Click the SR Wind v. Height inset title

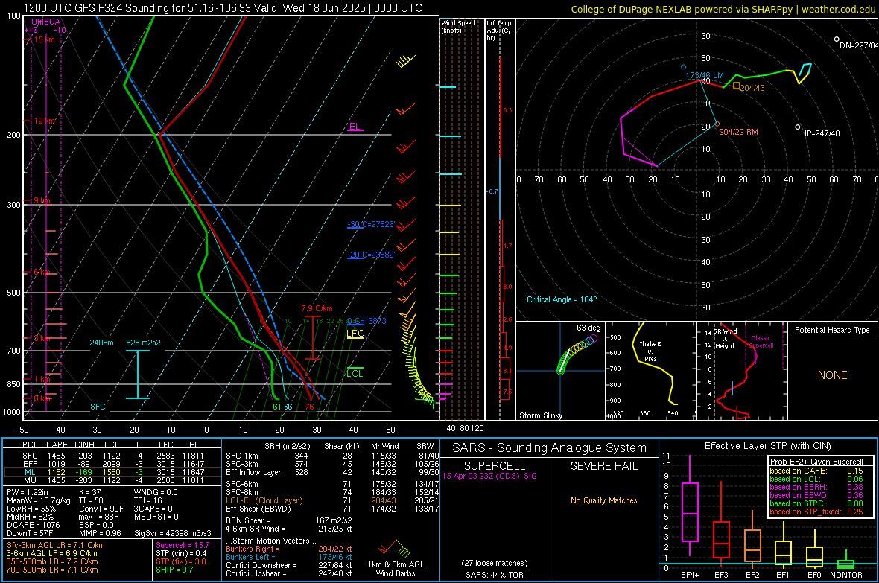point(725,339)
